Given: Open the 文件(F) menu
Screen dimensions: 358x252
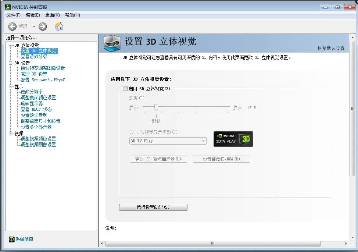Looking at the screenshot, I should point(14,15).
